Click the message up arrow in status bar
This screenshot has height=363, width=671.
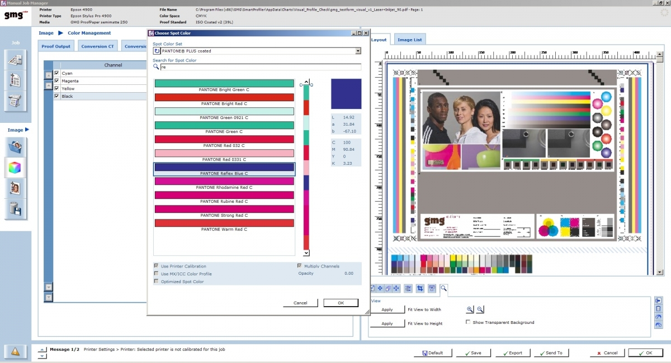(42, 350)
